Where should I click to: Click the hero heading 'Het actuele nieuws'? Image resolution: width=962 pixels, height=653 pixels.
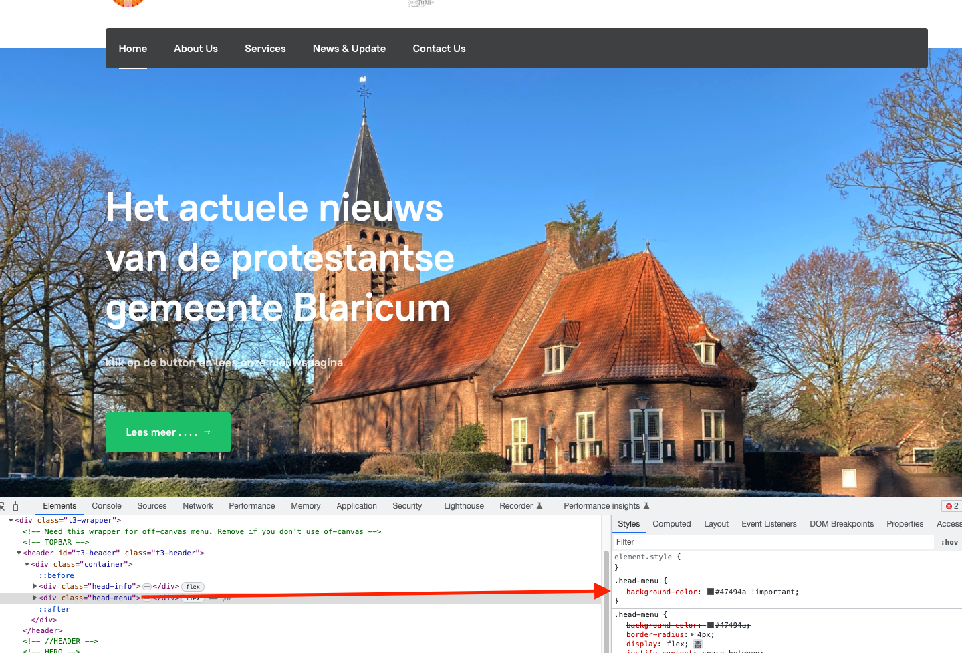click(x=274, y=207)
